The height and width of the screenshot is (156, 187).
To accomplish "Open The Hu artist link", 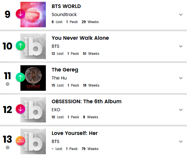I will pyautogui.click(x=59, y=78).
